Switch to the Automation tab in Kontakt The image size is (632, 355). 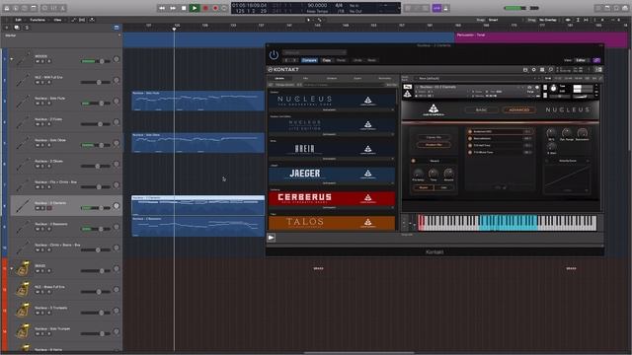[x=384, y=79]
